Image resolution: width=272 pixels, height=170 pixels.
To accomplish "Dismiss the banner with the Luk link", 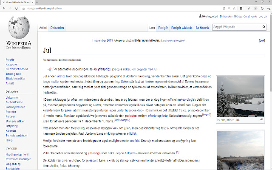I will (262, 41).
